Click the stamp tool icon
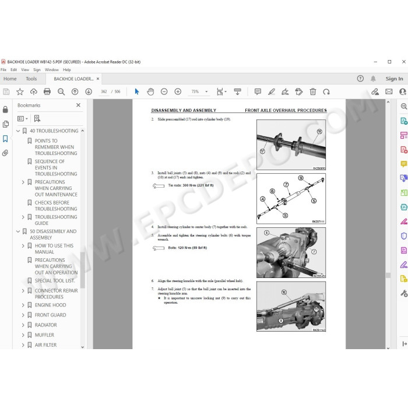The image size is (408, 408). tap(299, 92)
